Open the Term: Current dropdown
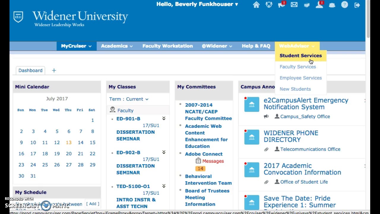The image size is (380, 214). [129, 99]
